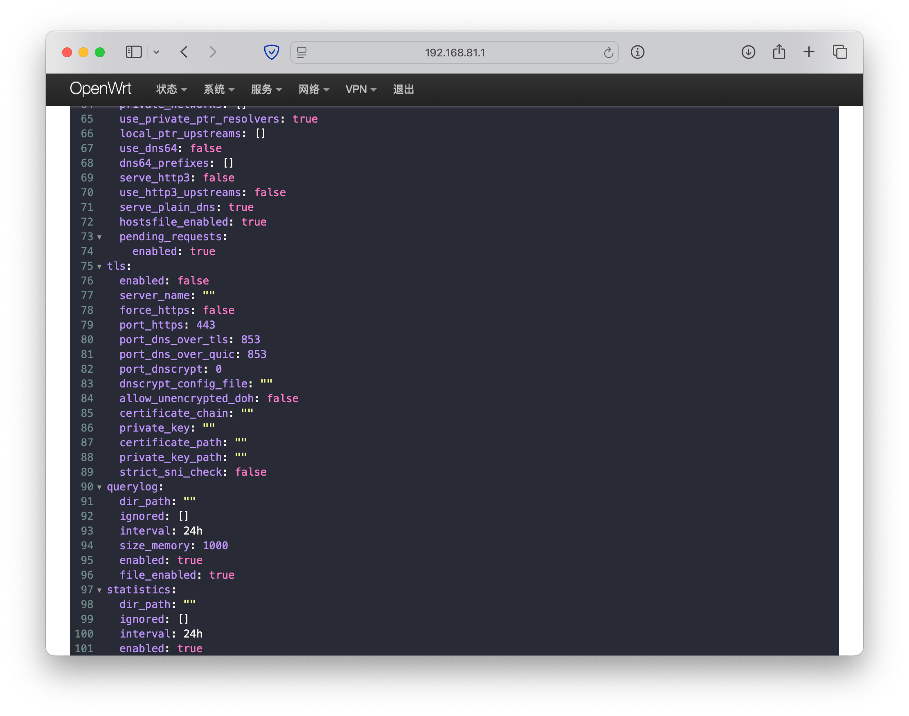Click line number 80 in gutter
Image resolution: width=909 pixels, height=716 pixels.
tap(87, 340)
